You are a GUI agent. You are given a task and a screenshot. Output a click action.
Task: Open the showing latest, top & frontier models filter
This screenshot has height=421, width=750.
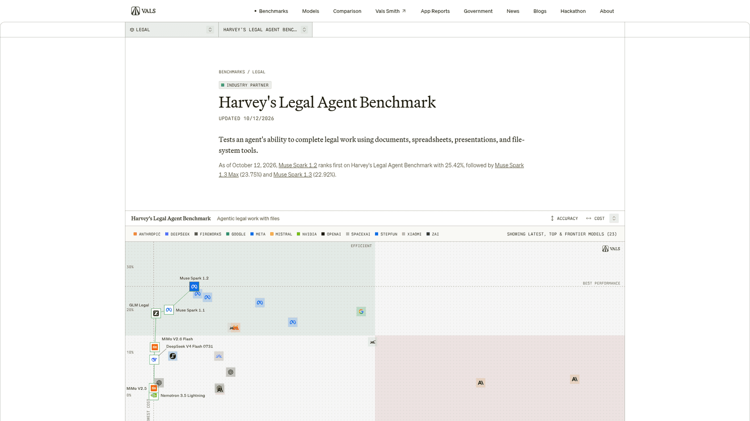(x=562, y=234)
